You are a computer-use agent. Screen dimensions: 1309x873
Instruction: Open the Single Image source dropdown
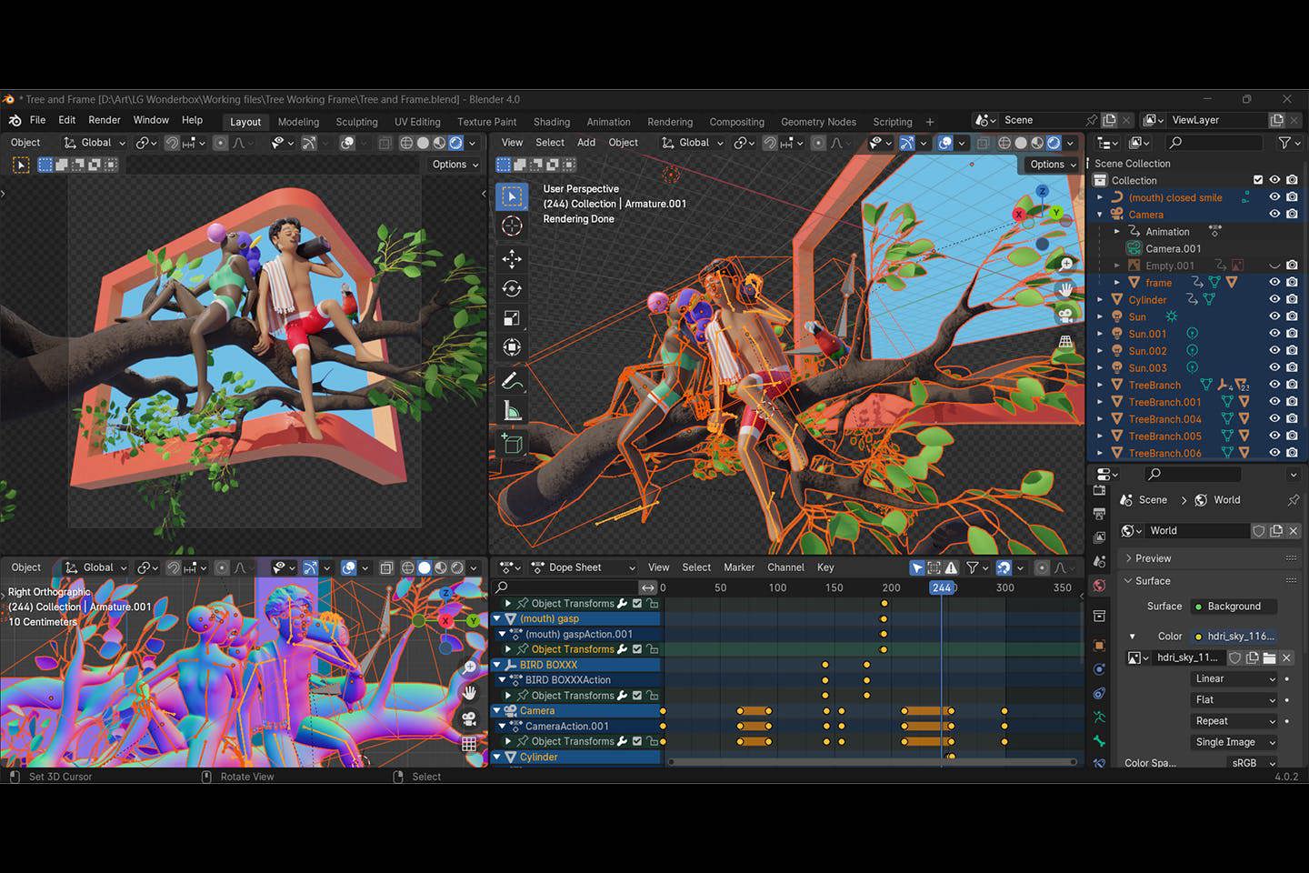click(x=1234, y=742)
